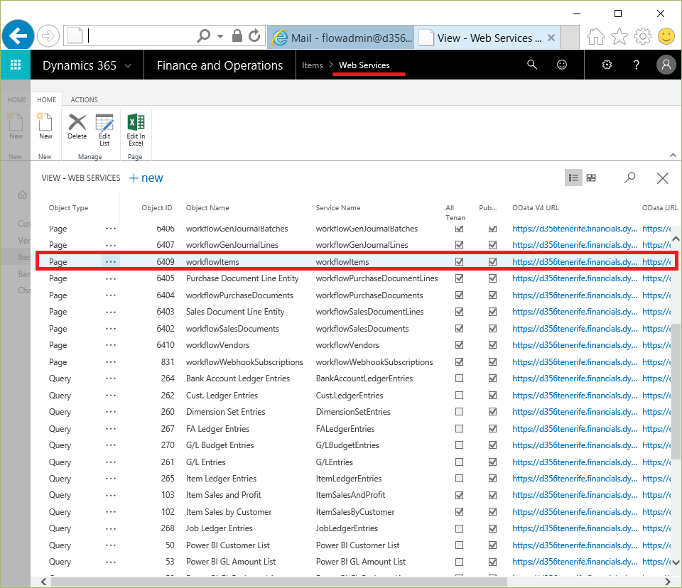Open row menu dots for Bank Account Ledger Entries
Image resolution: width=682 pixels, height=588 pixels.
coord(111,379)
